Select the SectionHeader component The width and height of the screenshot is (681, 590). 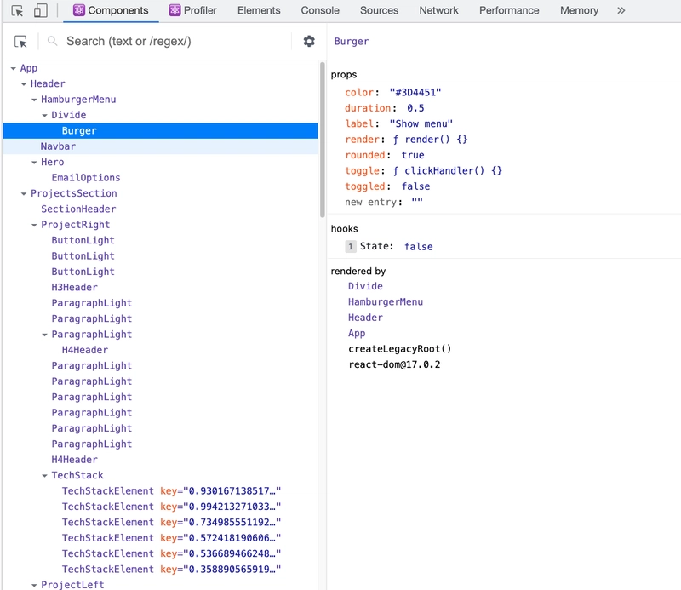(x=78, y=209)
